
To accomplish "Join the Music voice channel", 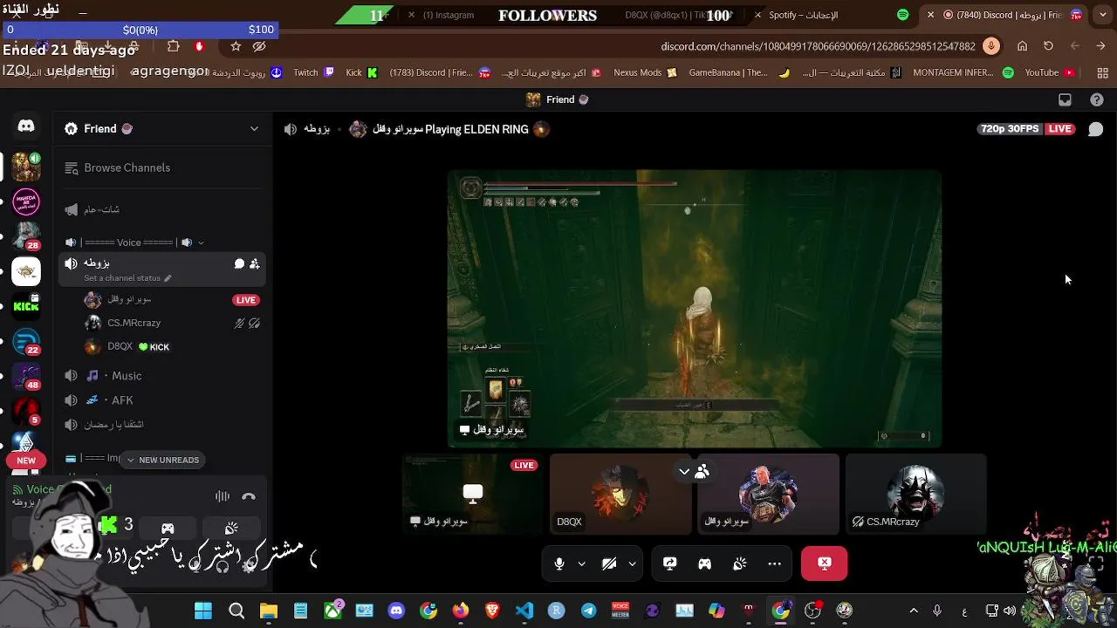I will tap(162, 376).
